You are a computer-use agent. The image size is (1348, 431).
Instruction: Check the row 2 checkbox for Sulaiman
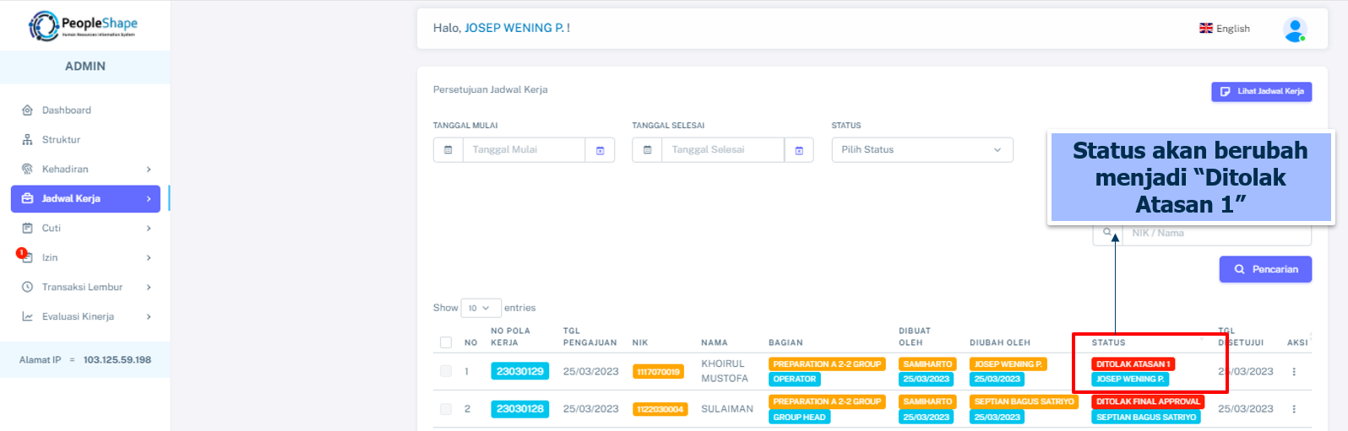click(x=446, y=409)
